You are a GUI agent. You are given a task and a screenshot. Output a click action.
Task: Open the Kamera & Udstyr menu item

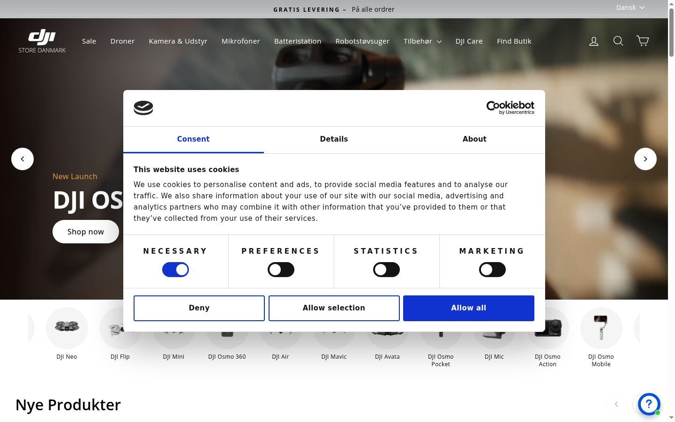pyautogui.click(x=178, y=41)
